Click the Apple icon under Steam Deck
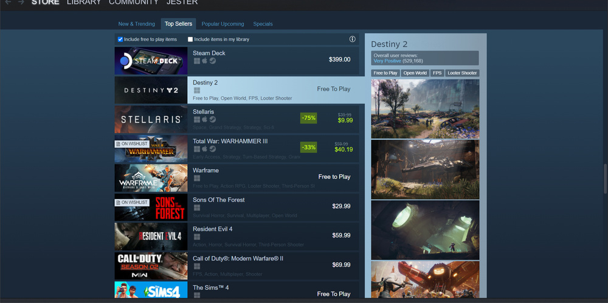This screenshot has height=303, width=608. point(205,61)
